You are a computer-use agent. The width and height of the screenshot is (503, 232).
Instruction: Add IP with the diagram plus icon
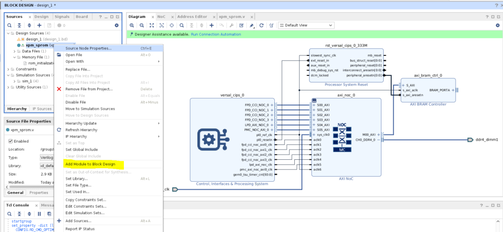[x=211, y=25]
